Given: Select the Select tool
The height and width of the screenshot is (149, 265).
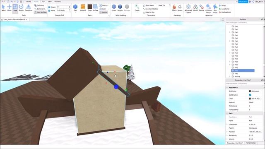Looking at the screenshot, I should coord(3,8).
